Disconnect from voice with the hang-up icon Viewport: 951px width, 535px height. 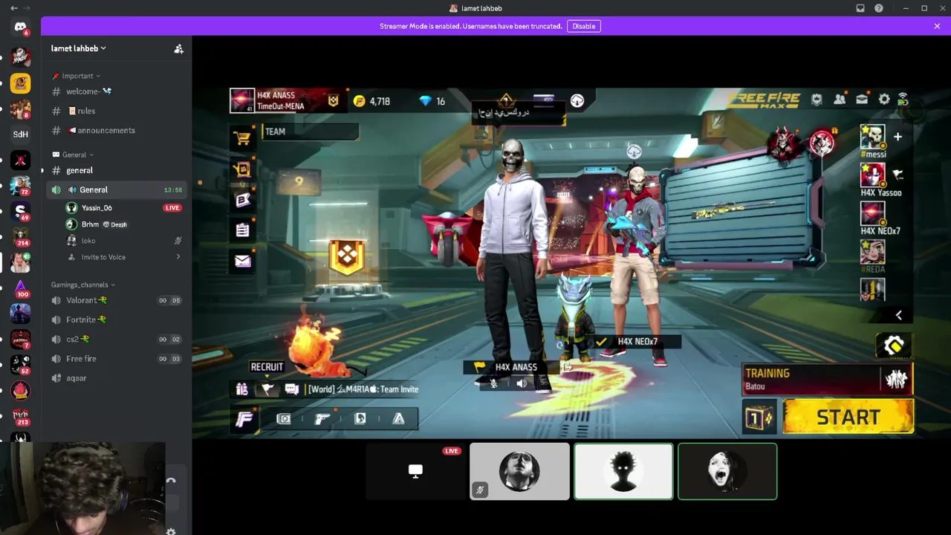(x=171, y=480)
